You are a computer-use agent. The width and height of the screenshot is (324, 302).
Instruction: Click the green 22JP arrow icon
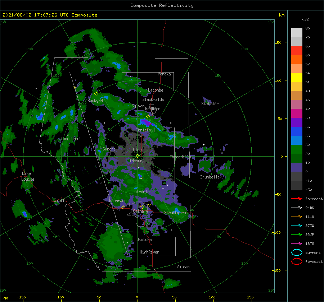click(x=297, y=234)
